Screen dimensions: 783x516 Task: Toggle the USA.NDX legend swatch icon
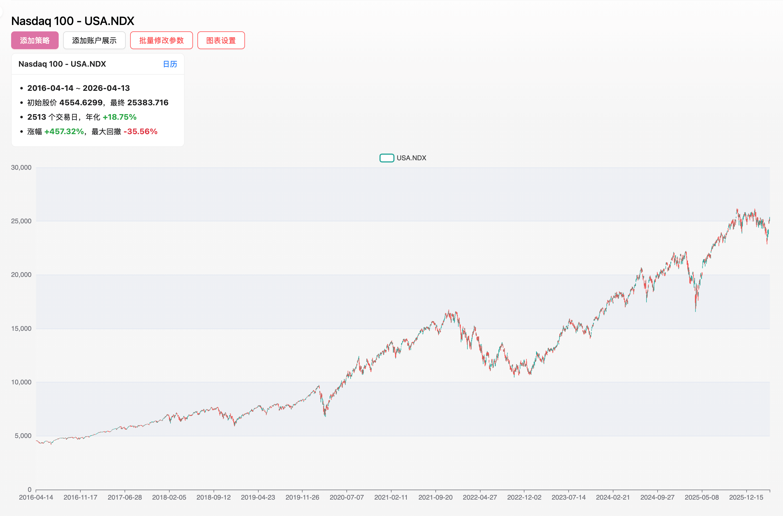pyautogui.click(x=386, y=158)
